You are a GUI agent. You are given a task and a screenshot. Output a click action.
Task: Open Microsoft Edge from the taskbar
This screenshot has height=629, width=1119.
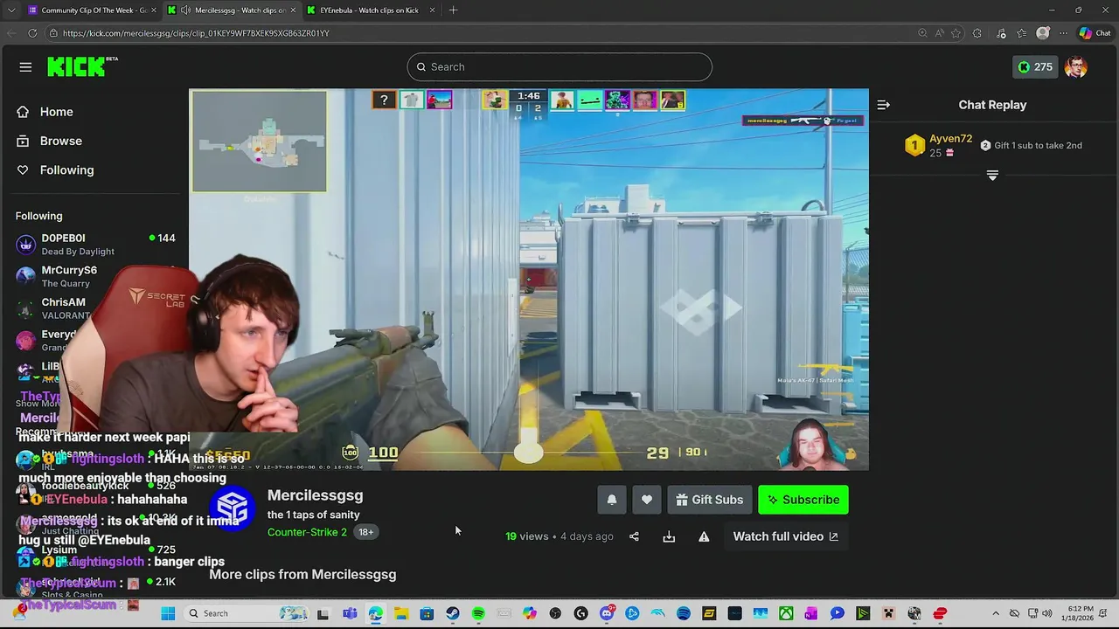coord(375,613)
